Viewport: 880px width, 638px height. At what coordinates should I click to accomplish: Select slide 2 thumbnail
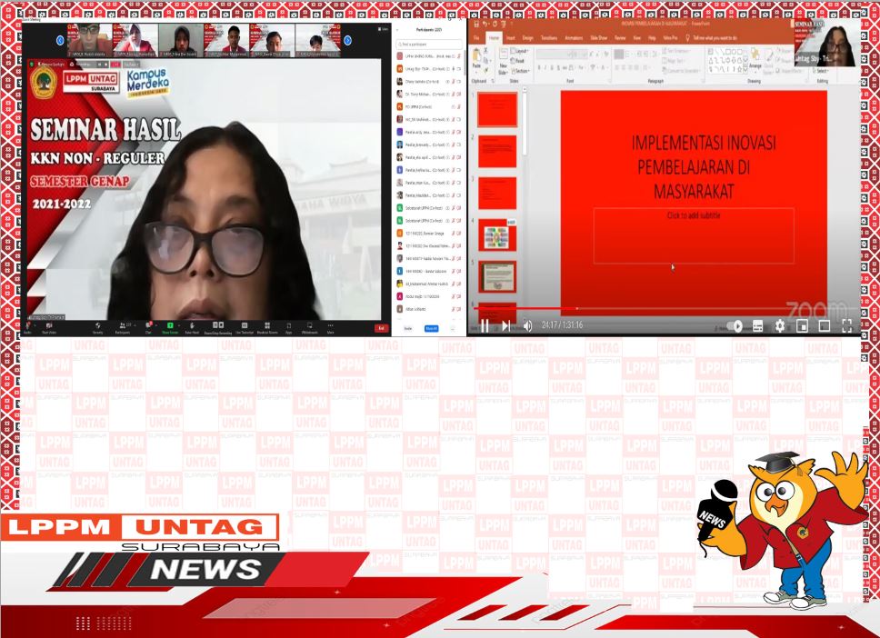point(497,151)
